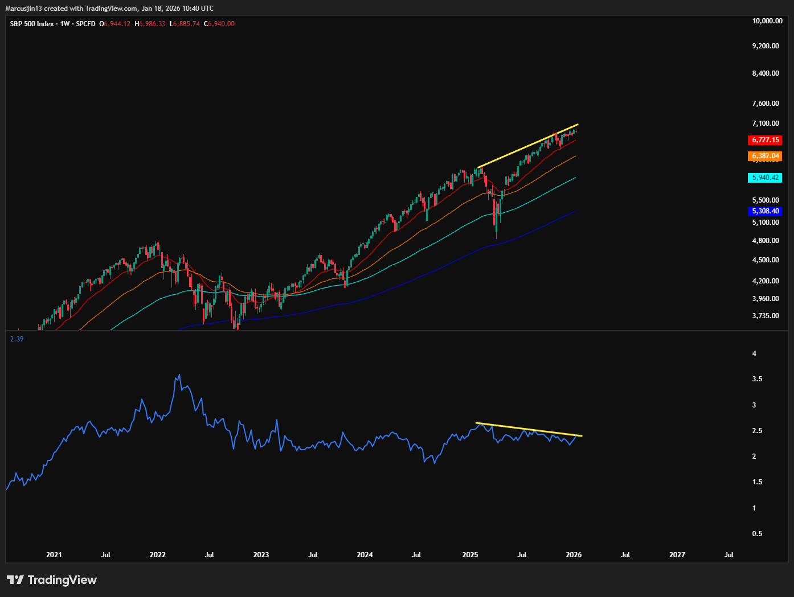Click the 2027 time axis label
Screen dimensions: 794x597
pyautogui.click(x=677, y=555)
